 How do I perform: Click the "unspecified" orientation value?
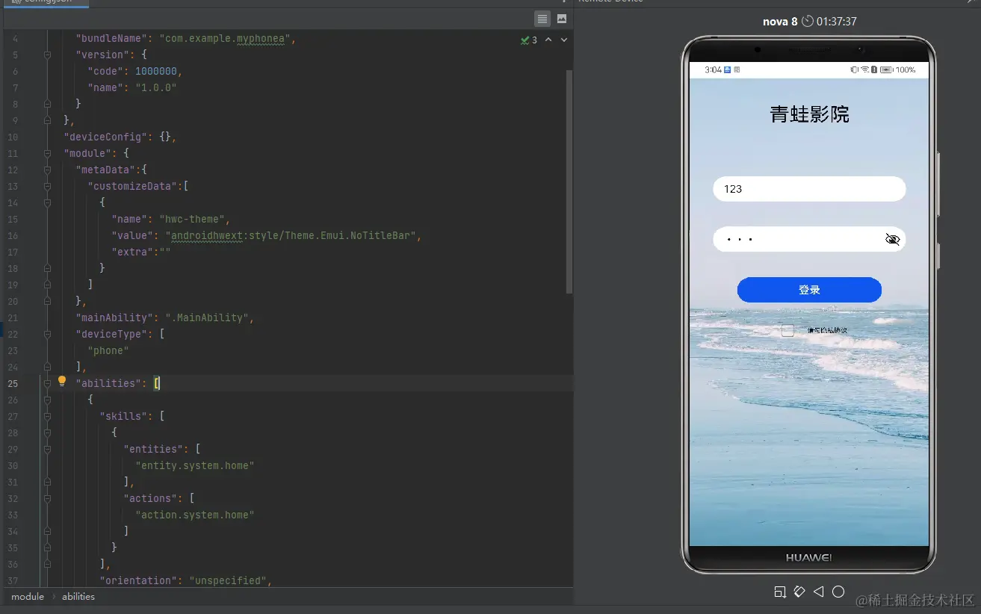[x=228, y=580]
